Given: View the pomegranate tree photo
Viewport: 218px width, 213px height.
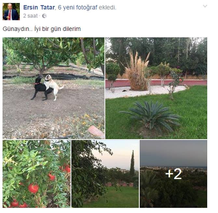Looking at the screenshot, I should point(36,174).
